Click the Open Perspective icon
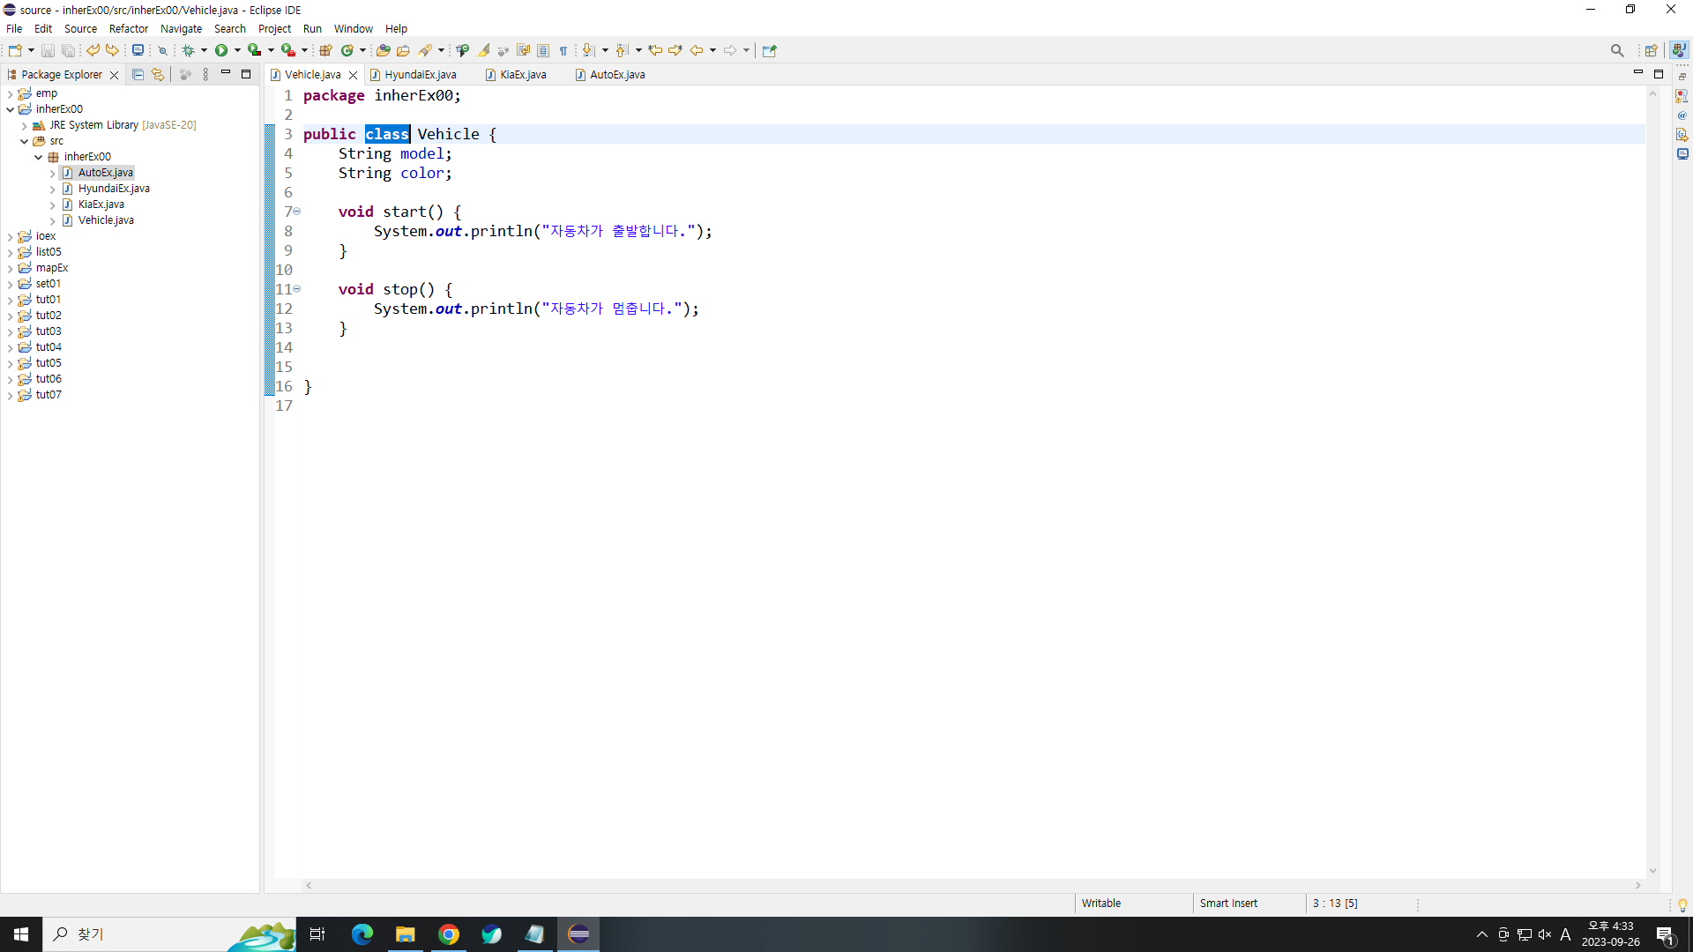 point(1651,50)
